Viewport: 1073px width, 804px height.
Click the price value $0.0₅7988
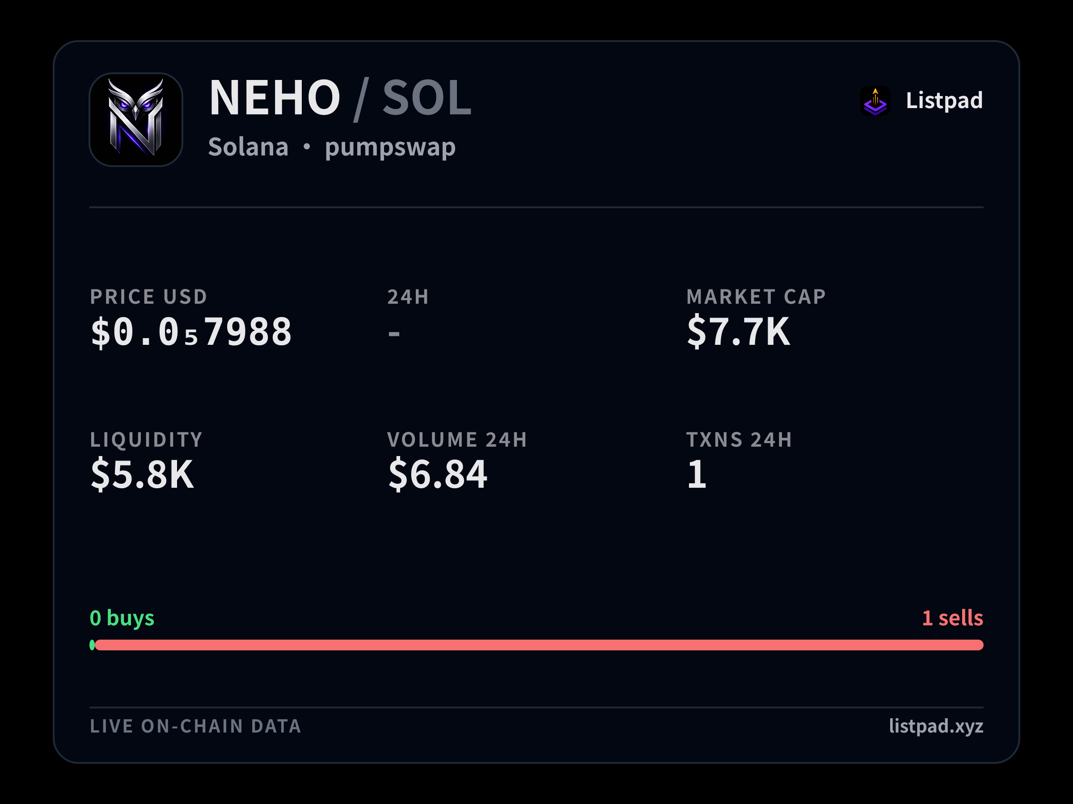191,332
